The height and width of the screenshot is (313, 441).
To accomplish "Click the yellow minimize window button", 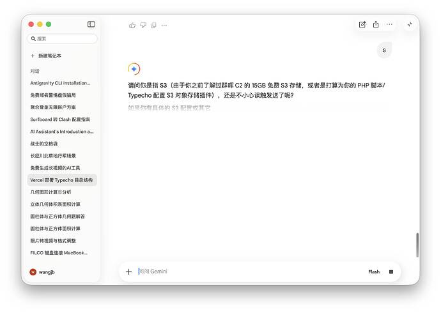I will coord(40,24).
